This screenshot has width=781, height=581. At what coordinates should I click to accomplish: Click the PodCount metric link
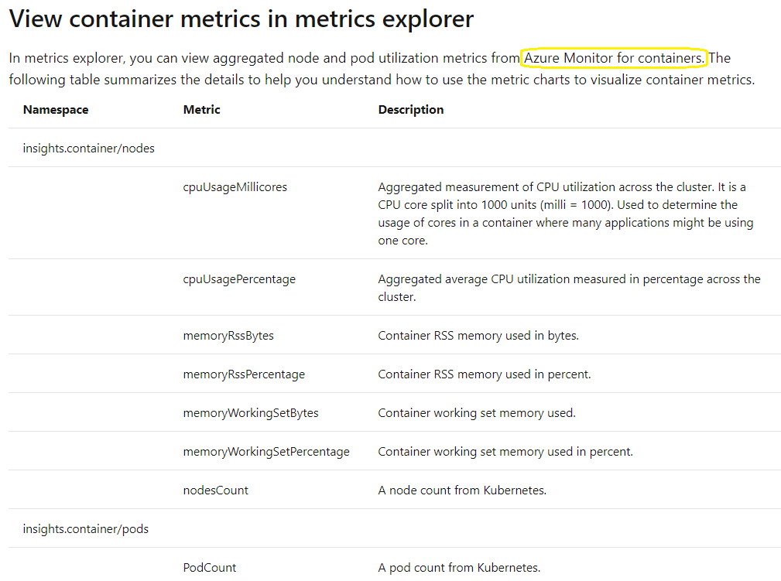[x=209, y=567]
